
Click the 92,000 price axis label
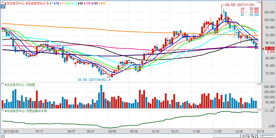tap(270, 35)
